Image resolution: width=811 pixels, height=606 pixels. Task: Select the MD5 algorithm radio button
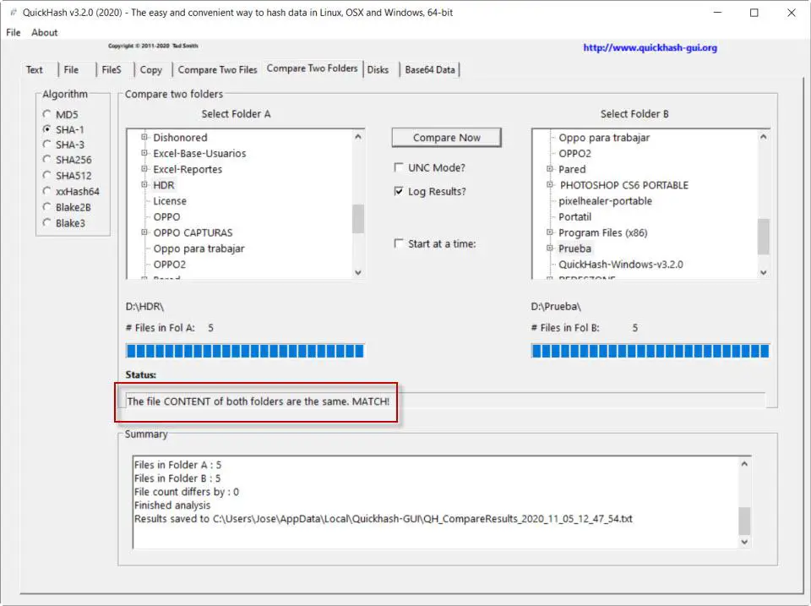pyautogui.click(x=47, y=114)
